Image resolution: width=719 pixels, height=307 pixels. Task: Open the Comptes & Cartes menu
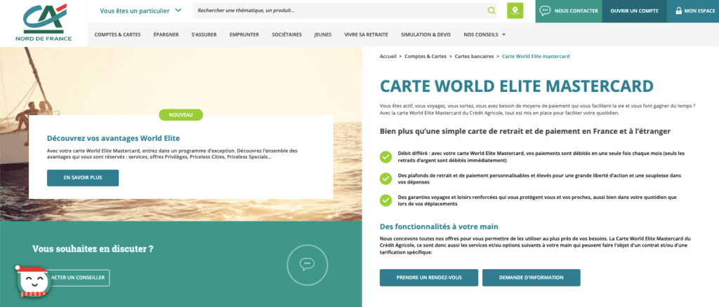pos(116,34)
